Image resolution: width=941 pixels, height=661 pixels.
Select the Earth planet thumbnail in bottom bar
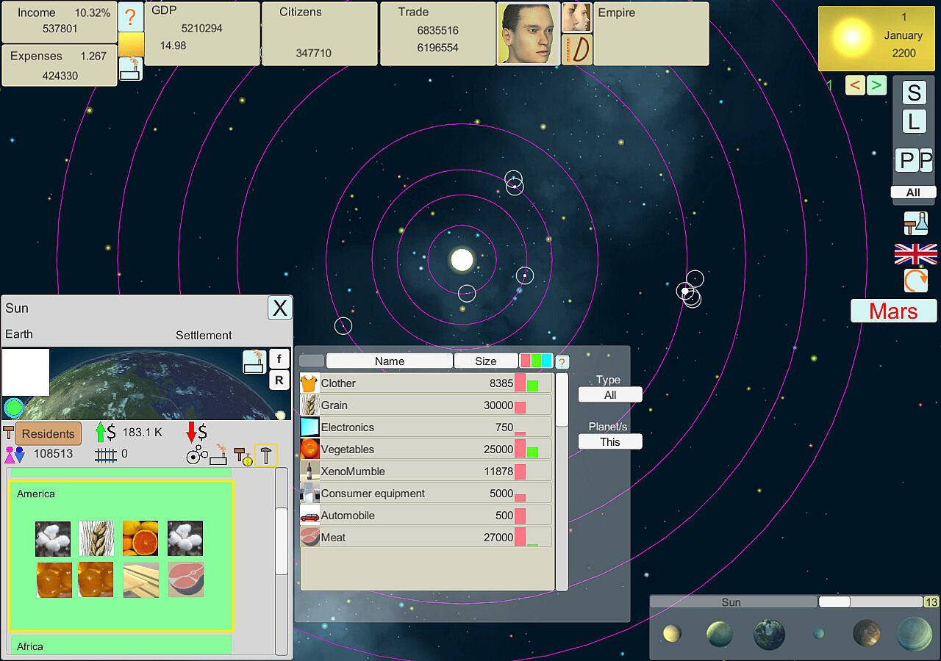769,634
